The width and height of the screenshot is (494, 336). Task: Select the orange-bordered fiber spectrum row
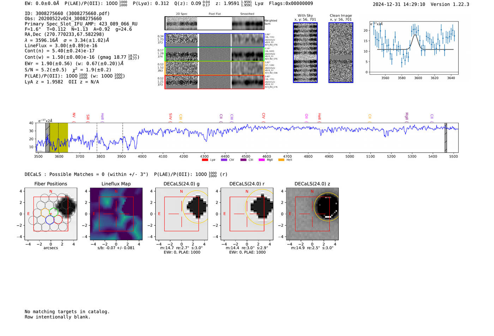214,68
